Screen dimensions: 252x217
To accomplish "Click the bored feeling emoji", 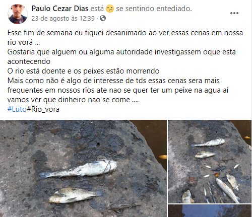I will click(x=110, y=9).
